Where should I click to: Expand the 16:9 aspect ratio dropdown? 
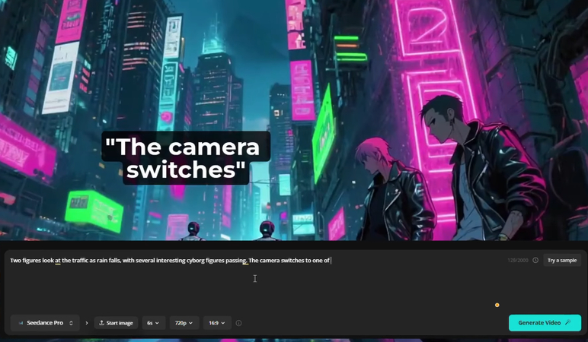click(x=217, y=323)
